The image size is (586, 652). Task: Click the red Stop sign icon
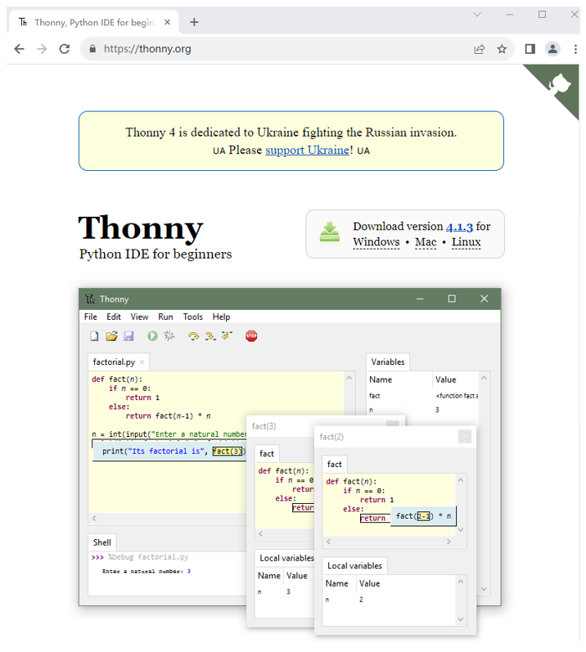(251, 336)
